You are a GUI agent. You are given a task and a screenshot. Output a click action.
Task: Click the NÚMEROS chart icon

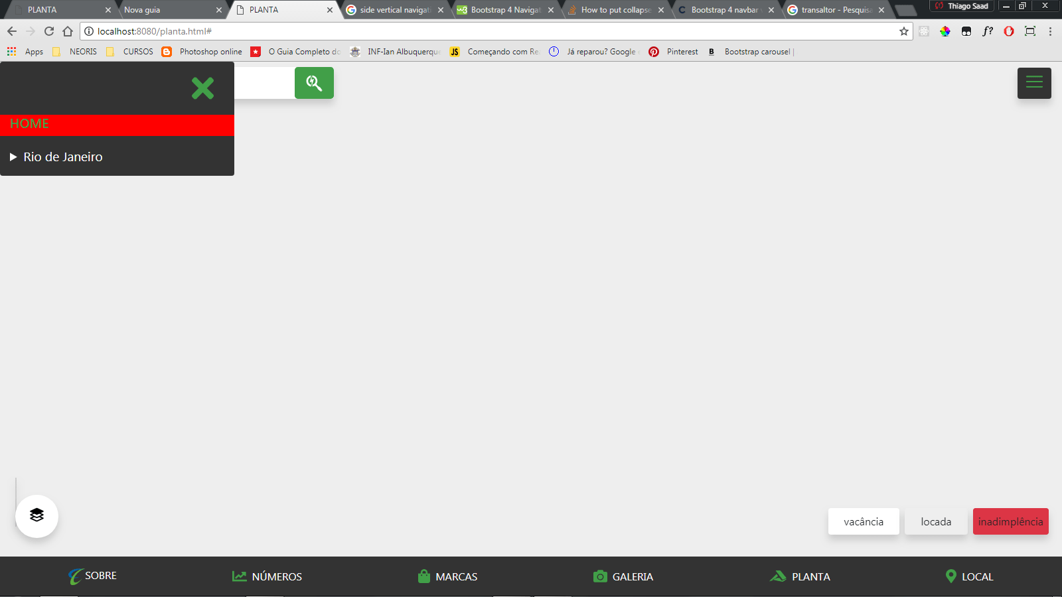(x=239, y=576)
